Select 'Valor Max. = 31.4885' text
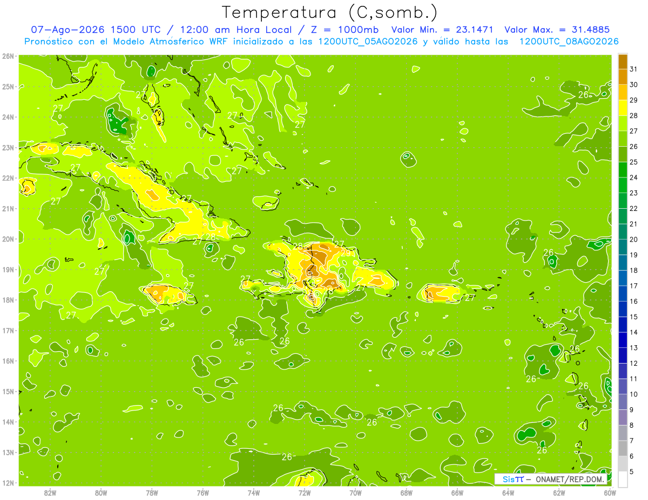 pyautogui.click(x=557, y=30)
